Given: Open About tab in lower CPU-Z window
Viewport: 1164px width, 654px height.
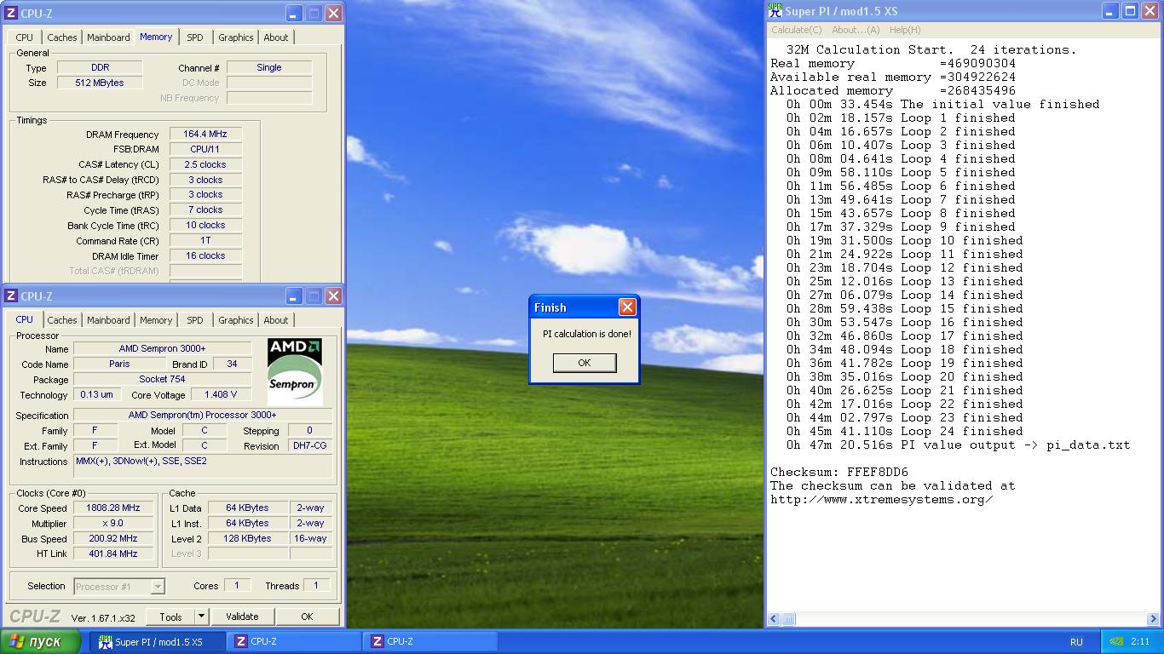Looking at the screenshot, I should click(276, 320).
